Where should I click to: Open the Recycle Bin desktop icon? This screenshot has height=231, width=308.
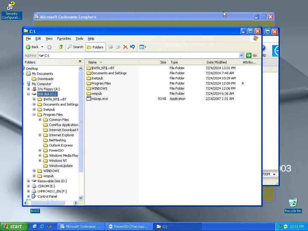click(293, 205)
